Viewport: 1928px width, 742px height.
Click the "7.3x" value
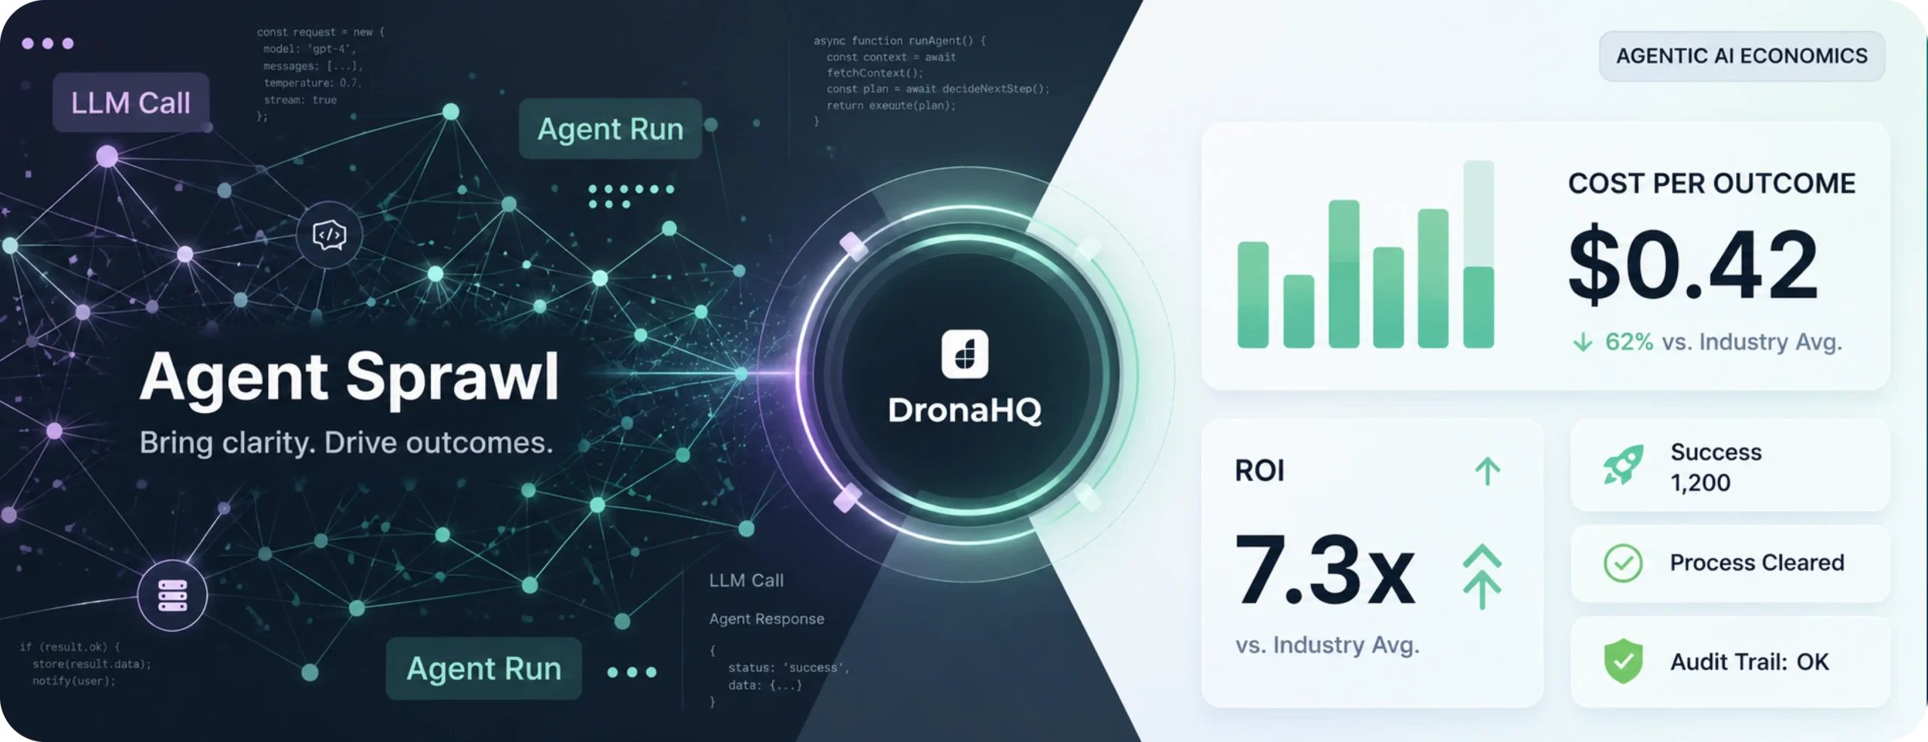(1325, 570)
